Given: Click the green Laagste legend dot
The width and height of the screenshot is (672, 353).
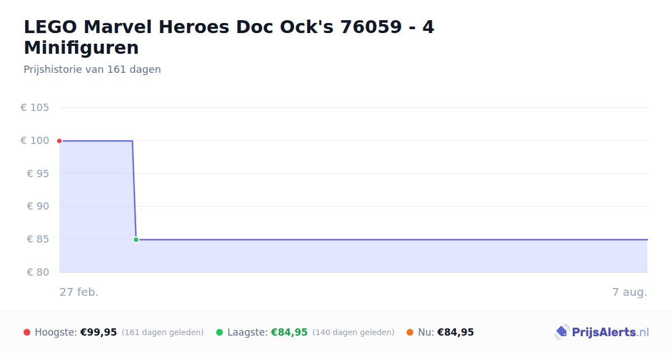Looking at the screenshot, I should (220, 332).
